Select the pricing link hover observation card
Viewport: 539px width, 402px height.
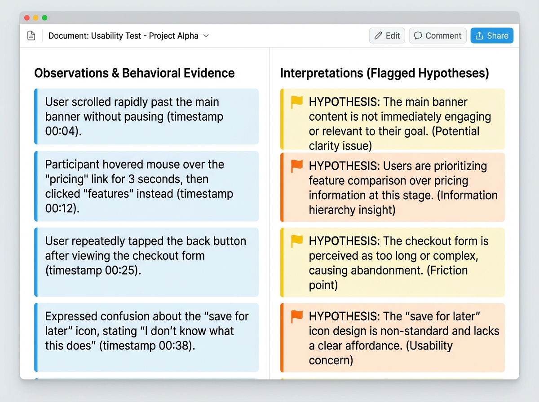pyautogui.click(x=146, y=187)
